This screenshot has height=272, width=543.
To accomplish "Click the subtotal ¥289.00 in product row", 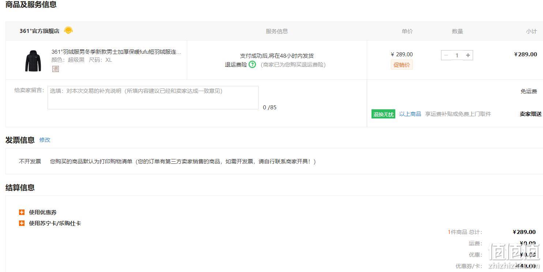I will click(x=525, y=54).
